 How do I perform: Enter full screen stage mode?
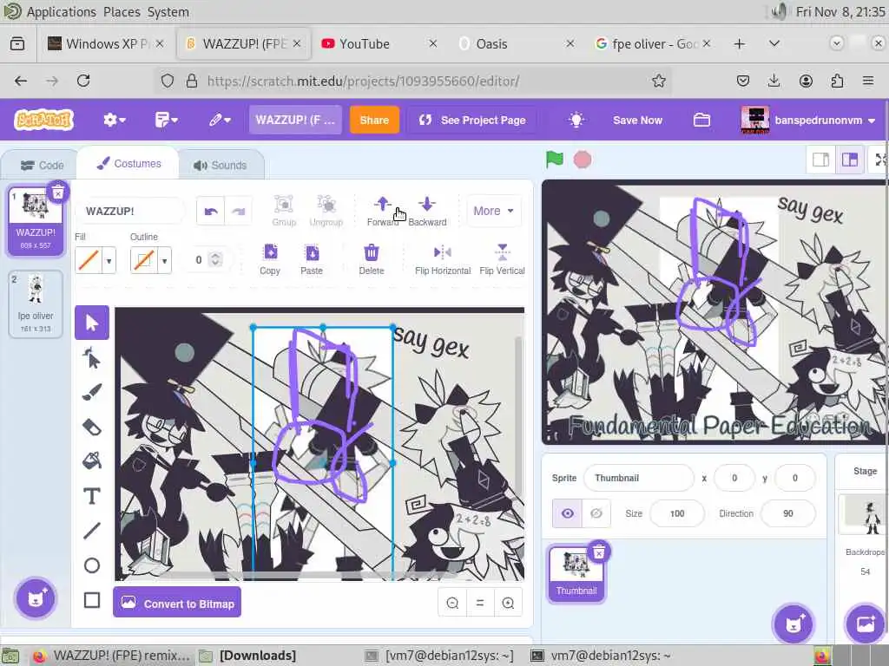point(880,160)
